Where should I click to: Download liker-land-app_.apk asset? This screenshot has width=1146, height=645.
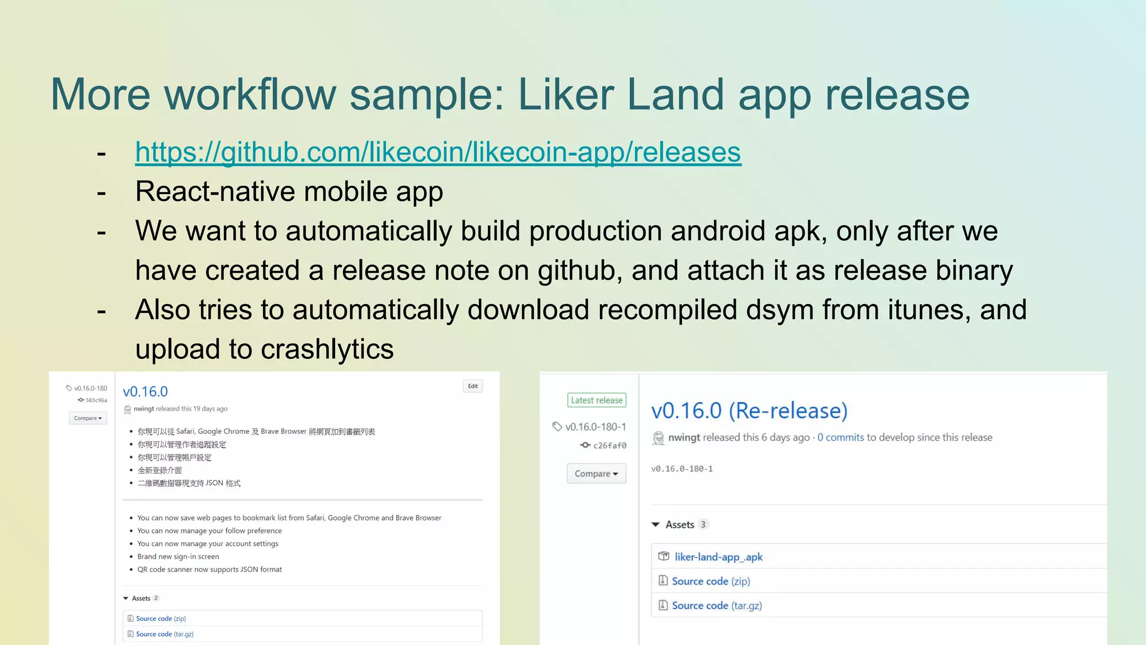click(718, 557)
